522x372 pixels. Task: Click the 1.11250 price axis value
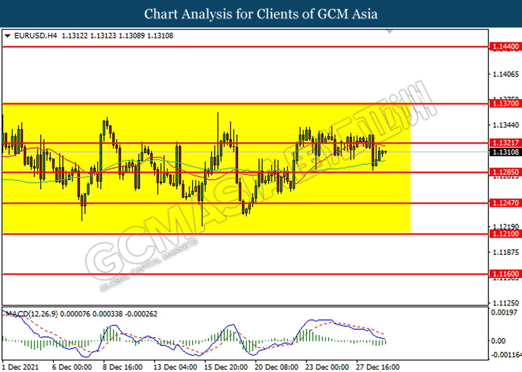pos(506,303)
